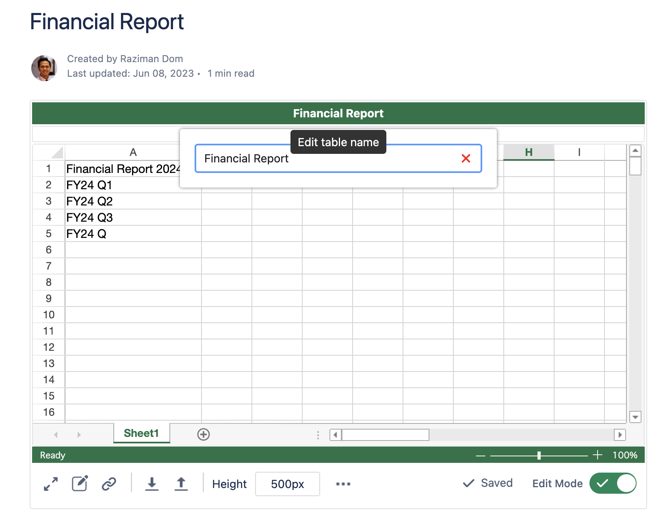Switch to the Sheet1 tab
The height and width of the screenshot is (527, 663).
(x=141, y=433)
